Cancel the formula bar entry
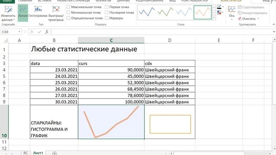The image size is (276, 155). 32,32
